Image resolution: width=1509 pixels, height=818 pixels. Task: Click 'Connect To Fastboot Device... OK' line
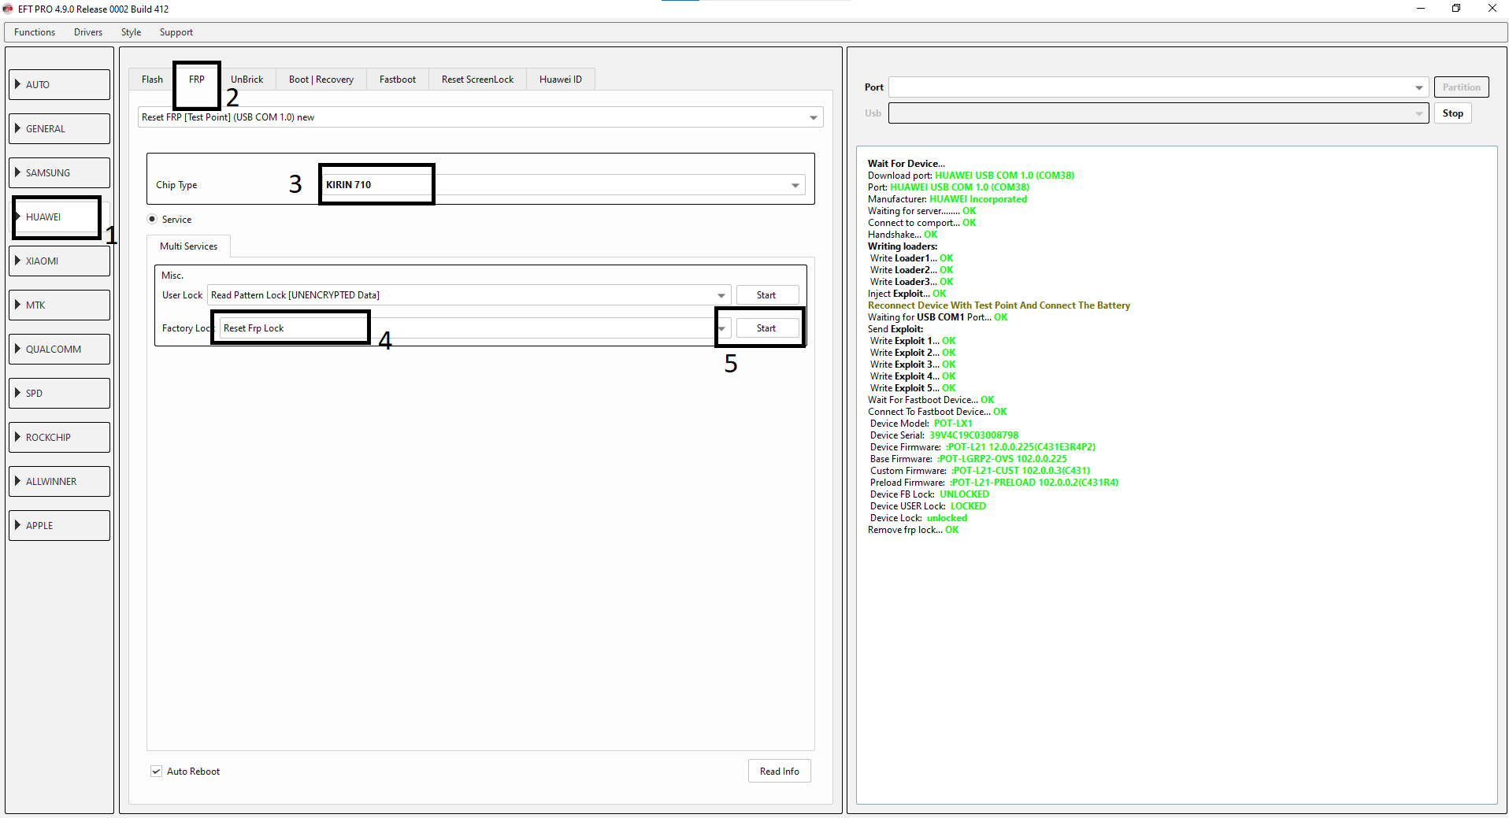(937, 412)
